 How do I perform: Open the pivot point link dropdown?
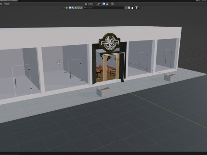click(x=99, y=4)
